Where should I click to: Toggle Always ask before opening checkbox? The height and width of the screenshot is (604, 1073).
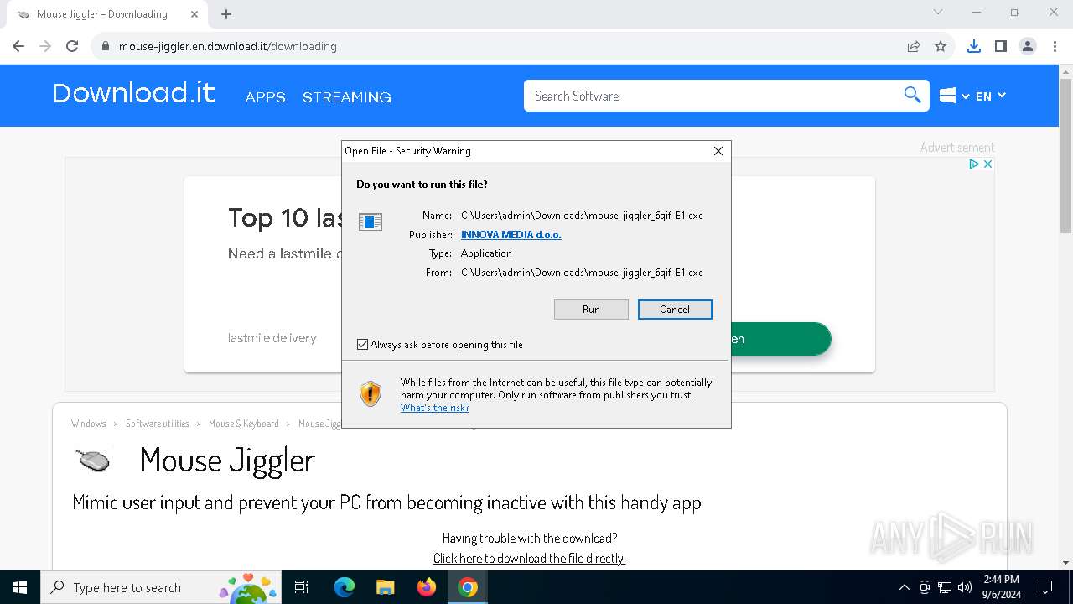click(x=363, y=345)
